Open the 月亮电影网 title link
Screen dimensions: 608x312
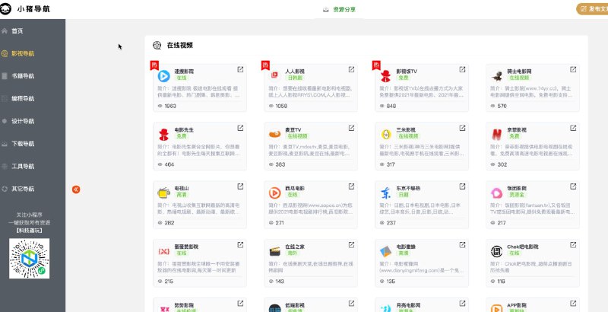[408, 305]
